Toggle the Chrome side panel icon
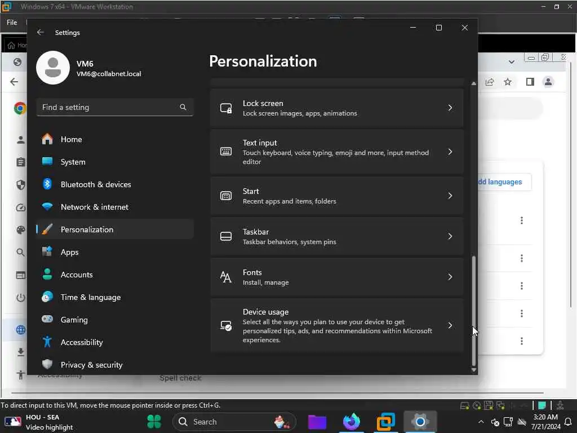This screenshot has width=577, height=433. 530,82
